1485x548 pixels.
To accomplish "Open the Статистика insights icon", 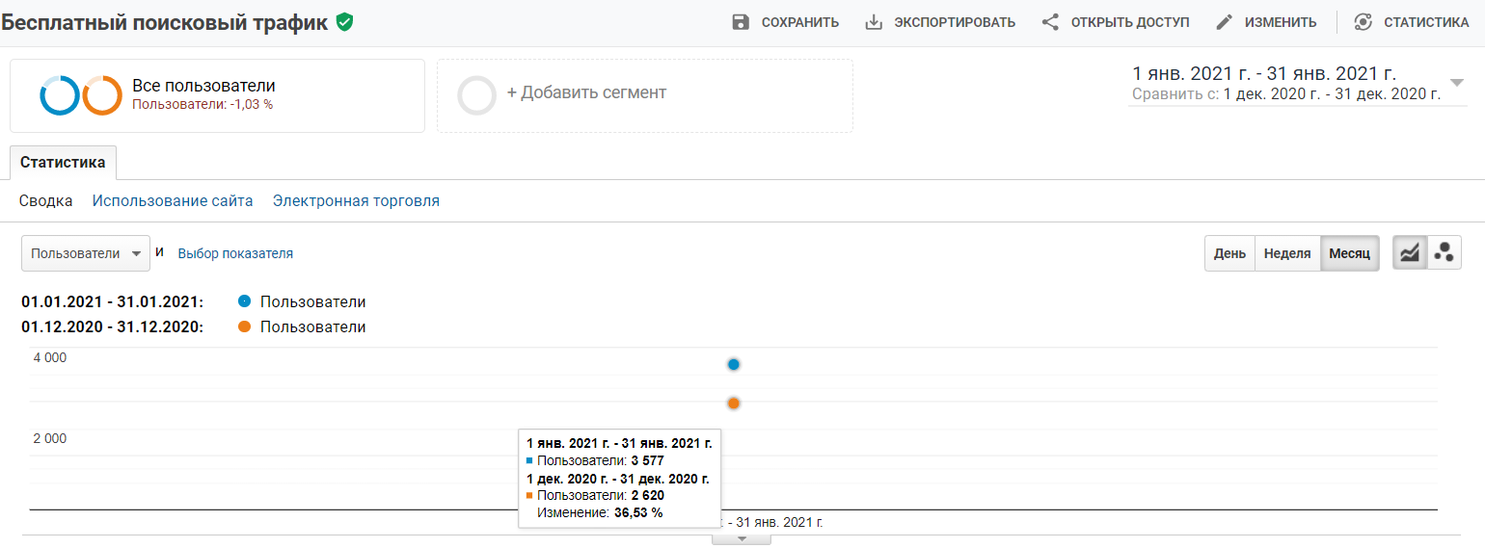I will [x=1363, y=22].
